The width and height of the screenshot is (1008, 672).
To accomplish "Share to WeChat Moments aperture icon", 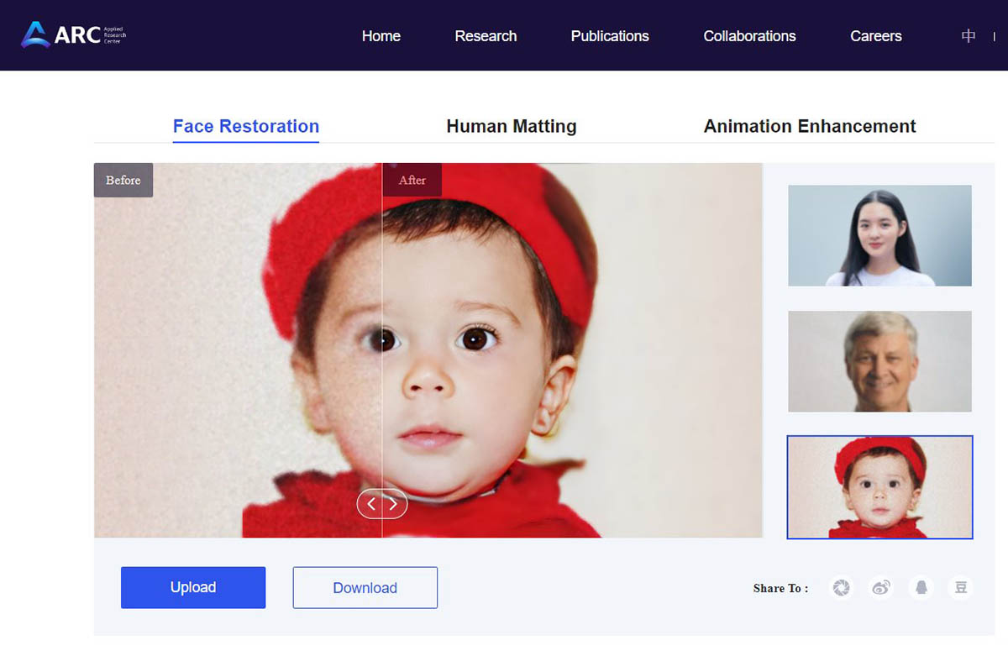I will (x=841, y=588).
